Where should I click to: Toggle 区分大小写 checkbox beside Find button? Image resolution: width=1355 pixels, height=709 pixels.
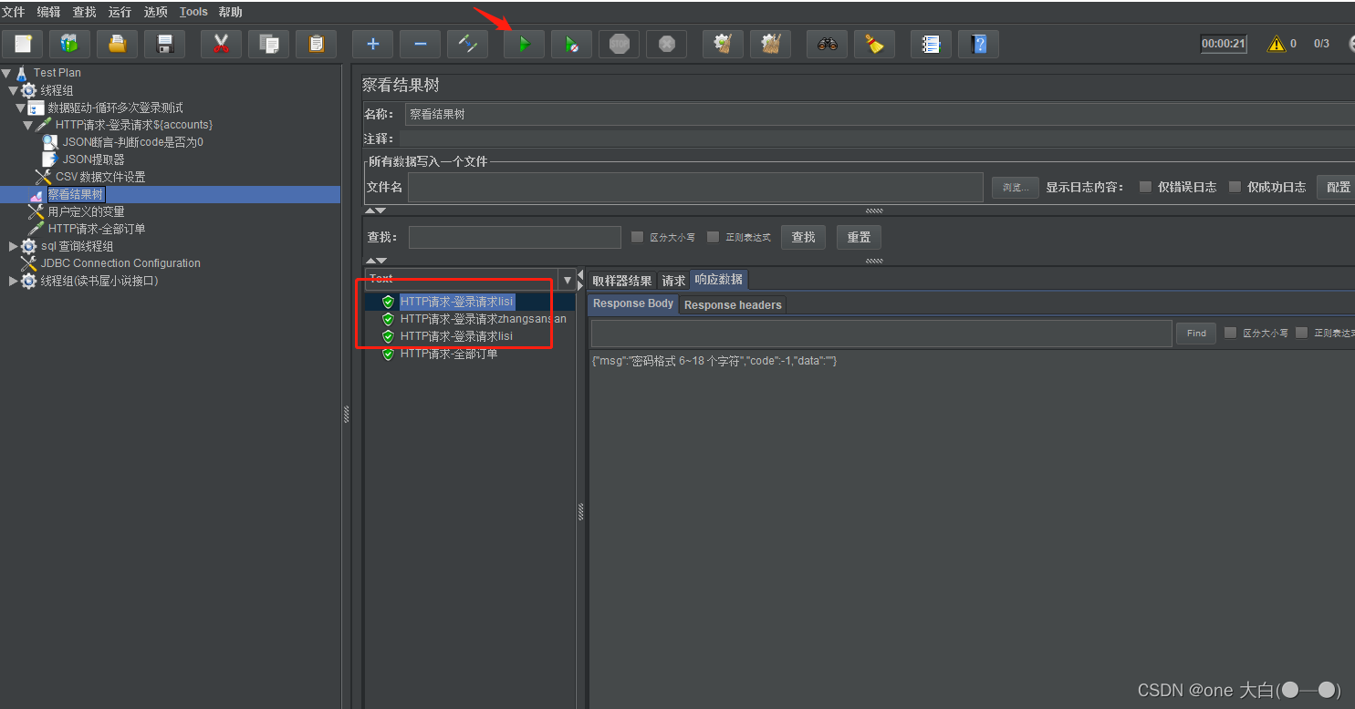(1230, 333)
